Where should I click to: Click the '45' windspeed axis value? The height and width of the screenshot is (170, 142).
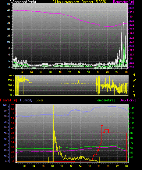coord(9,10)
